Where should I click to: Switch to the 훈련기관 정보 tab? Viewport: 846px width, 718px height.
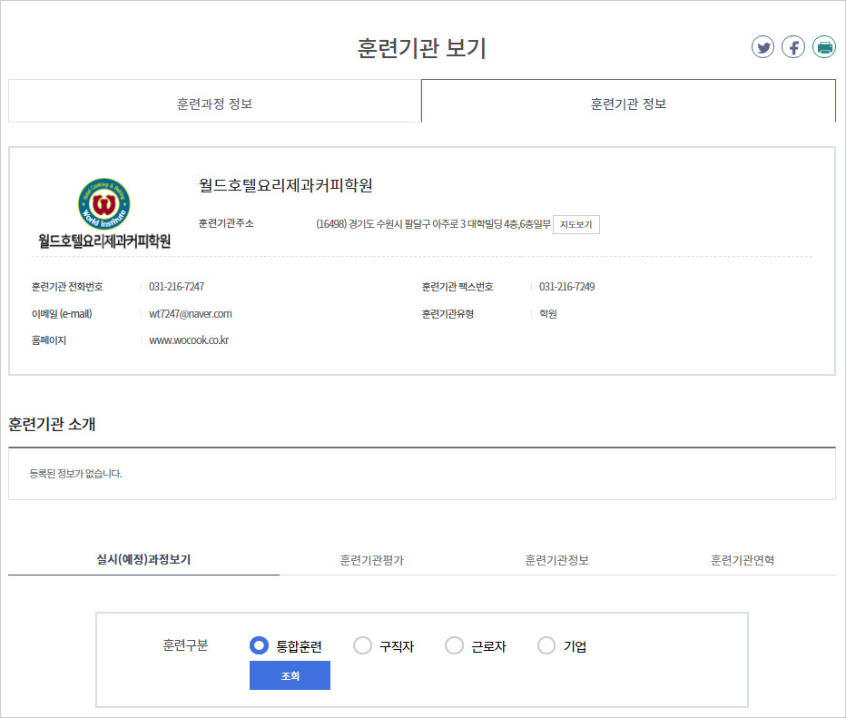(x=628, y=101)
